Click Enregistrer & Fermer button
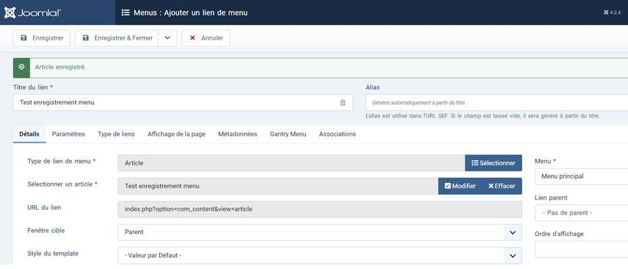Viewport: 628px width, 269px height. 117,38
